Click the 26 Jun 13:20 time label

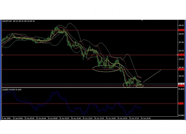[x=99, y=119]
